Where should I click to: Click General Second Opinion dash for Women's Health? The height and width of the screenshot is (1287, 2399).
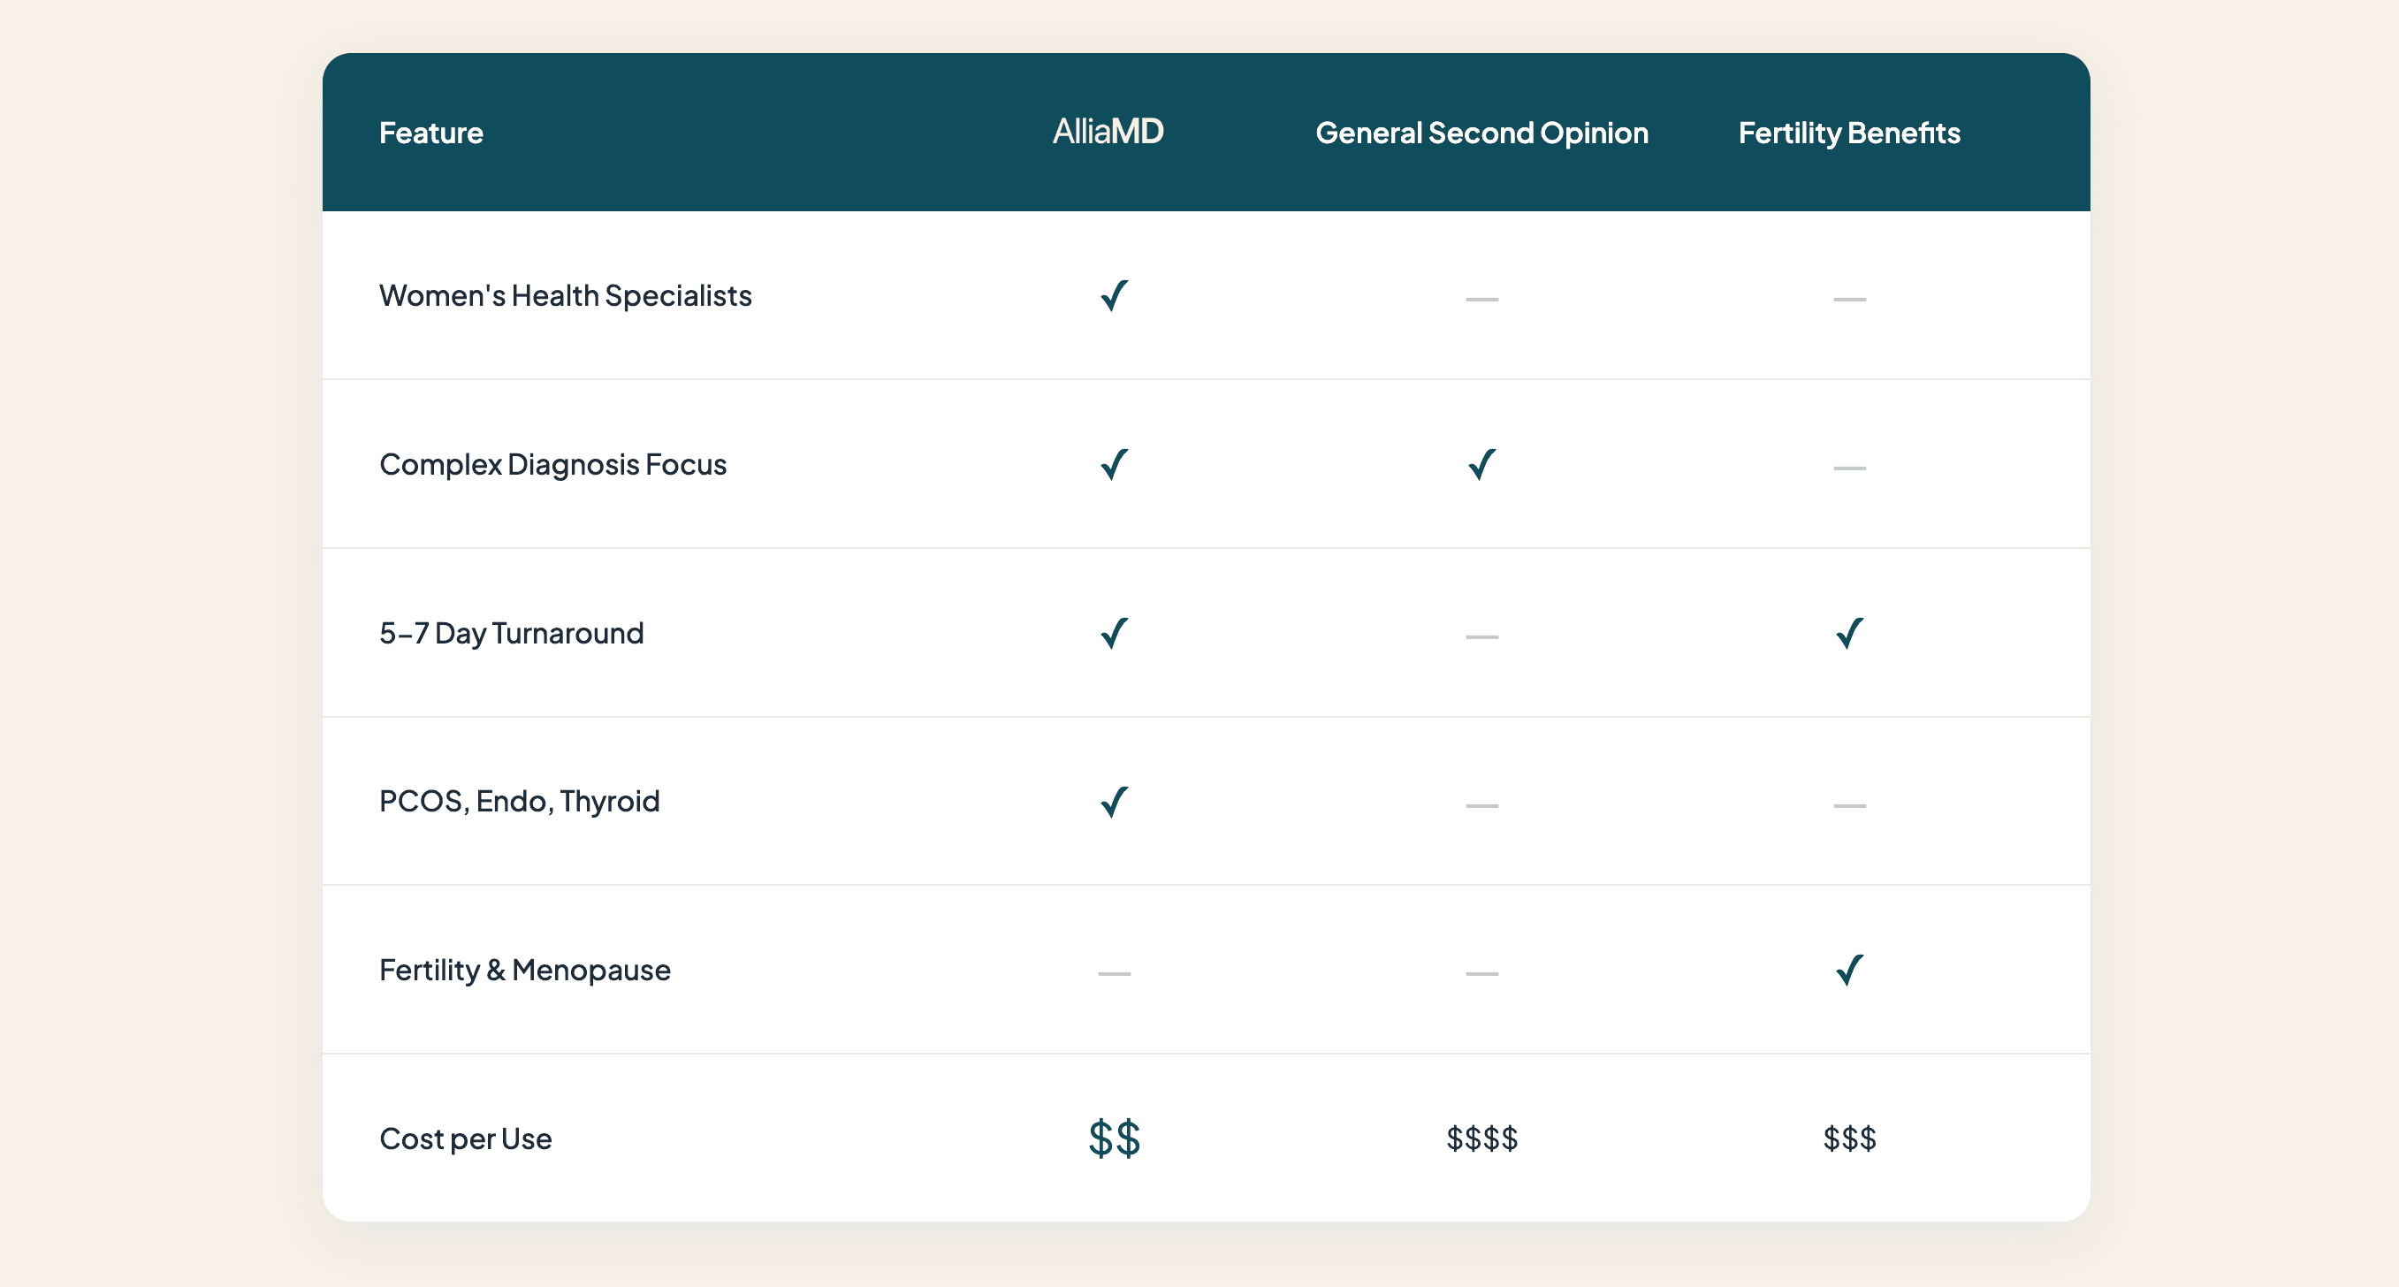(x=1481, y=299)
